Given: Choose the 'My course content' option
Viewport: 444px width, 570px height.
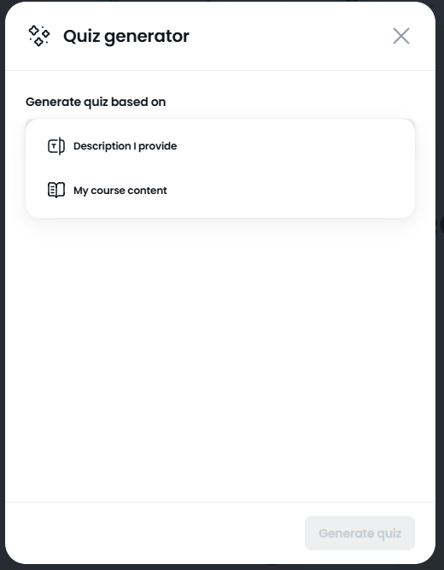Looking at the screenshot, I should [x=220, y=190].
